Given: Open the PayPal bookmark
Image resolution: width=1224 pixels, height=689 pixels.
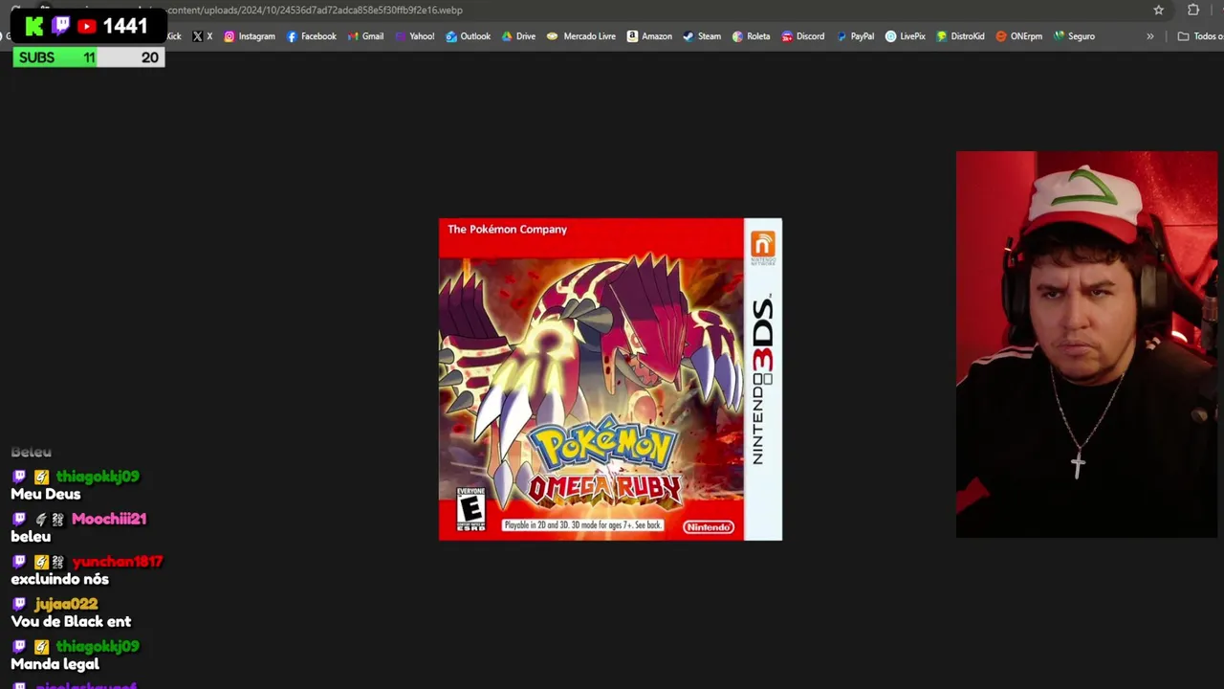Looking at the screenshot, I should click(x=855, y=36).
